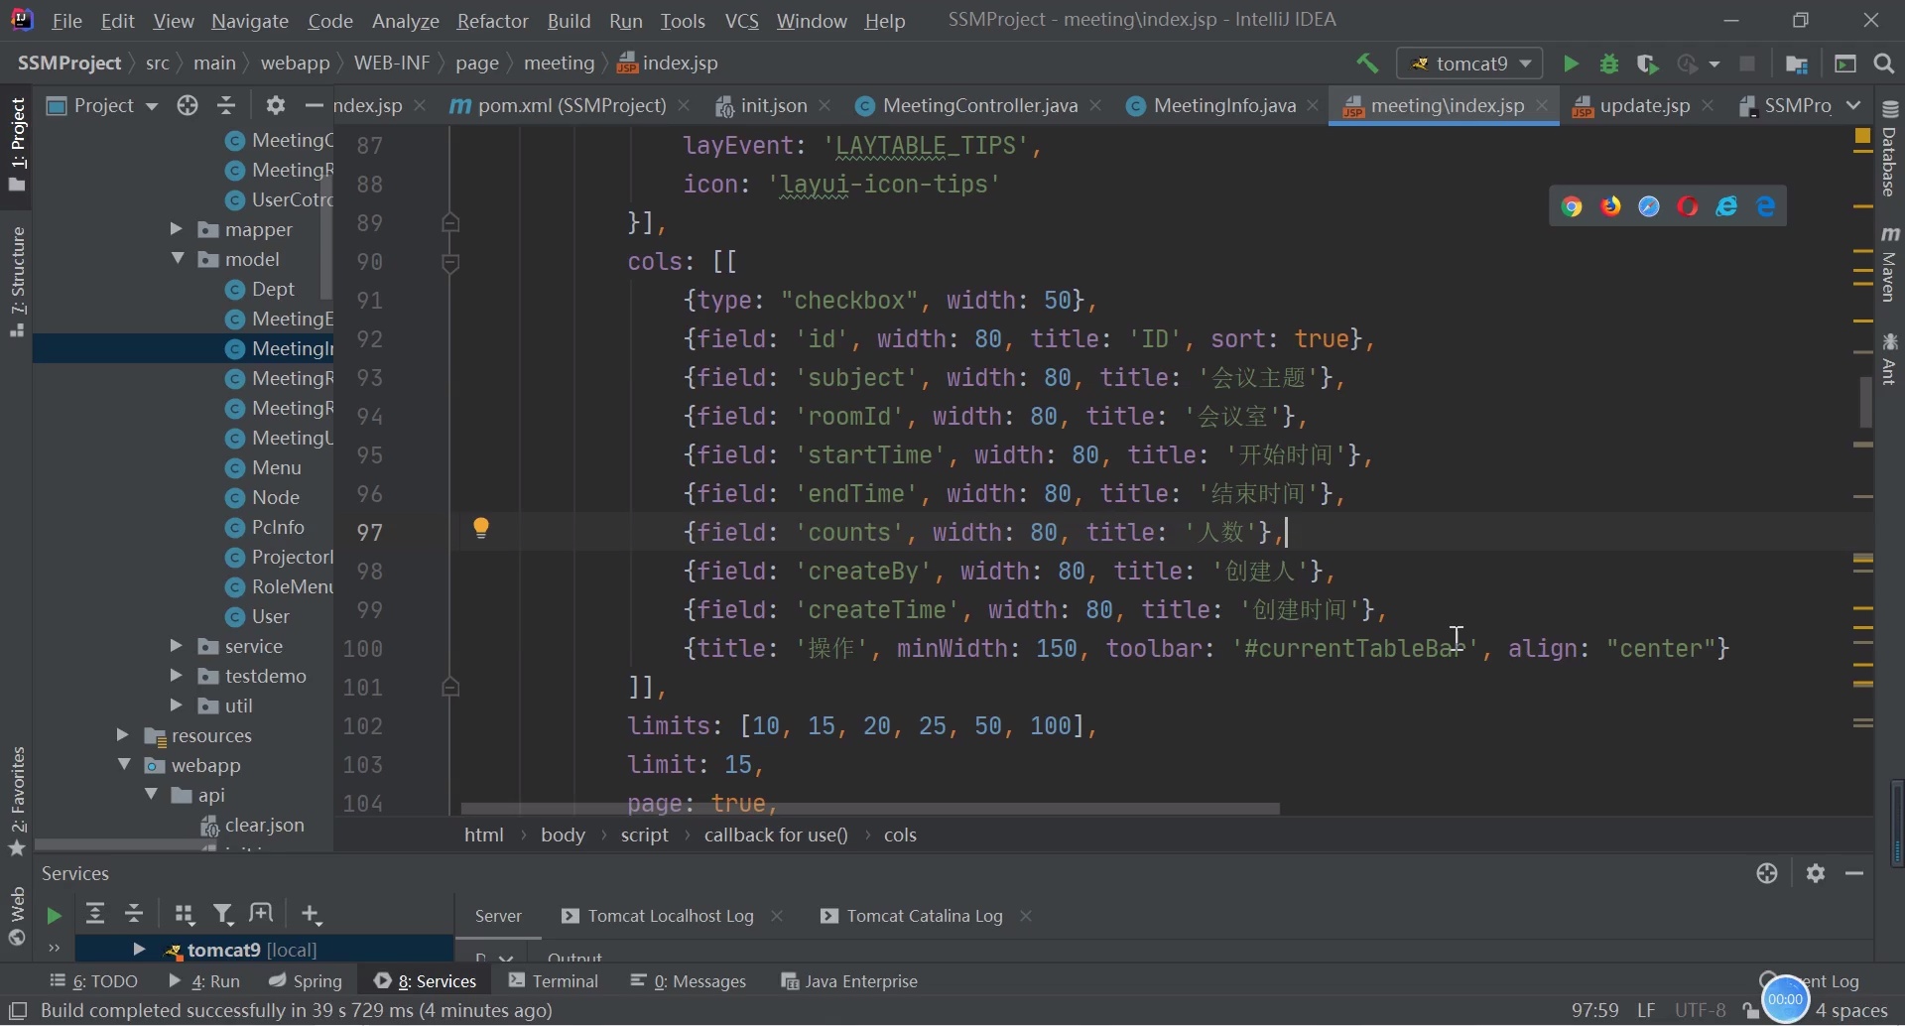Open the Terminal tool window

point(554,981)
